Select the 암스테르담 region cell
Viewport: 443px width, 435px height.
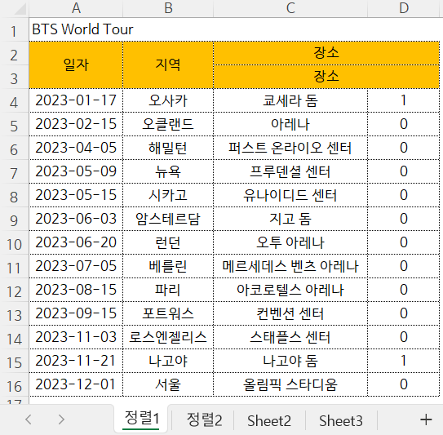point(168,219)
